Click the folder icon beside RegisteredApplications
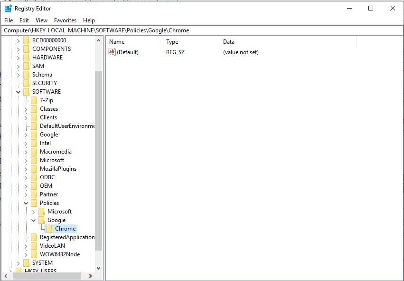 click(34, 237)
